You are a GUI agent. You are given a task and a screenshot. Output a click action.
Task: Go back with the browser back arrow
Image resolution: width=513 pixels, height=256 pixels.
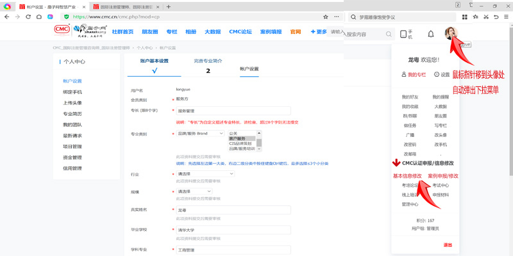tap(7, 17)
